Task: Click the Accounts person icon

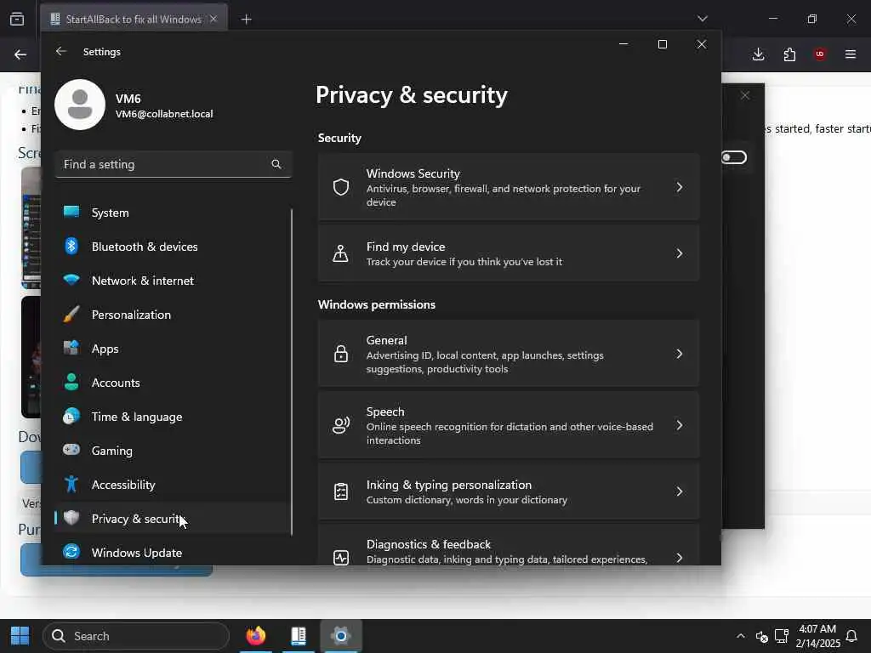Action: [x=71, y=382]
